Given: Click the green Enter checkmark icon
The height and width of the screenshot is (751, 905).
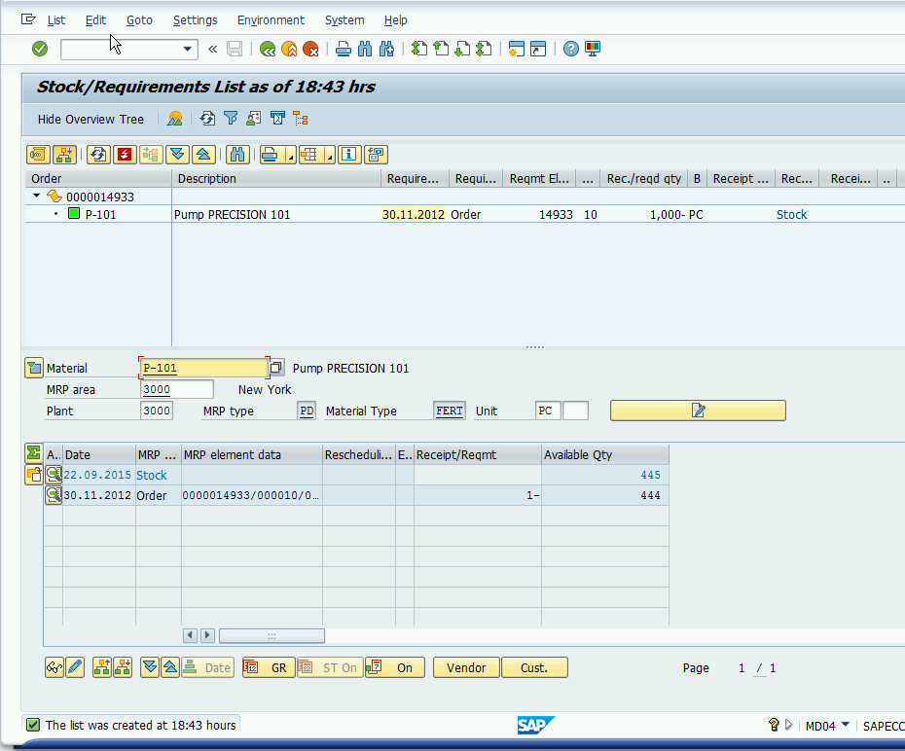Looking at the screenshot, I should (x=40, y=49).
